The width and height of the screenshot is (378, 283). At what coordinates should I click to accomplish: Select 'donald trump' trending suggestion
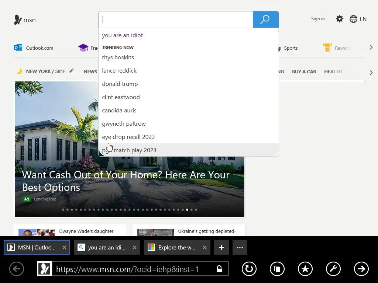click(x=189, y=84)
